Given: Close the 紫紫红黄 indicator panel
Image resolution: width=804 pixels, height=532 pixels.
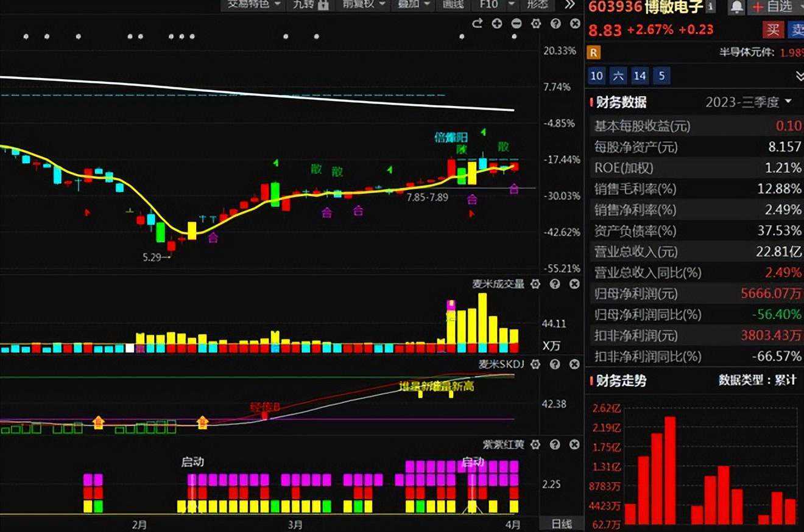Looking at the screenshot, I should click(x=574, y=445).
